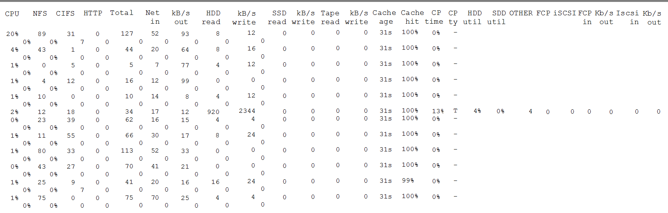Click the 20% CPU value
This screenshot has height=213, width=668.
(x=12, y=34)
